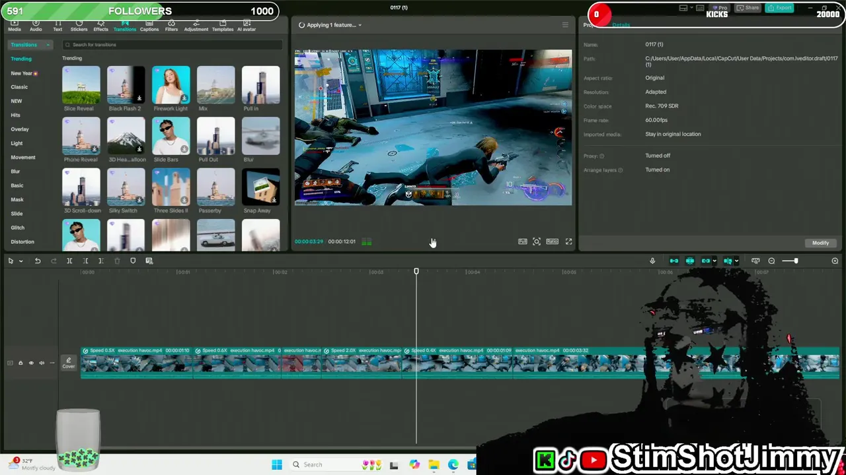Click the Cover edit button
Viewport: 846px width, 475px height.
pyautogui.click(x=69, y=363)
